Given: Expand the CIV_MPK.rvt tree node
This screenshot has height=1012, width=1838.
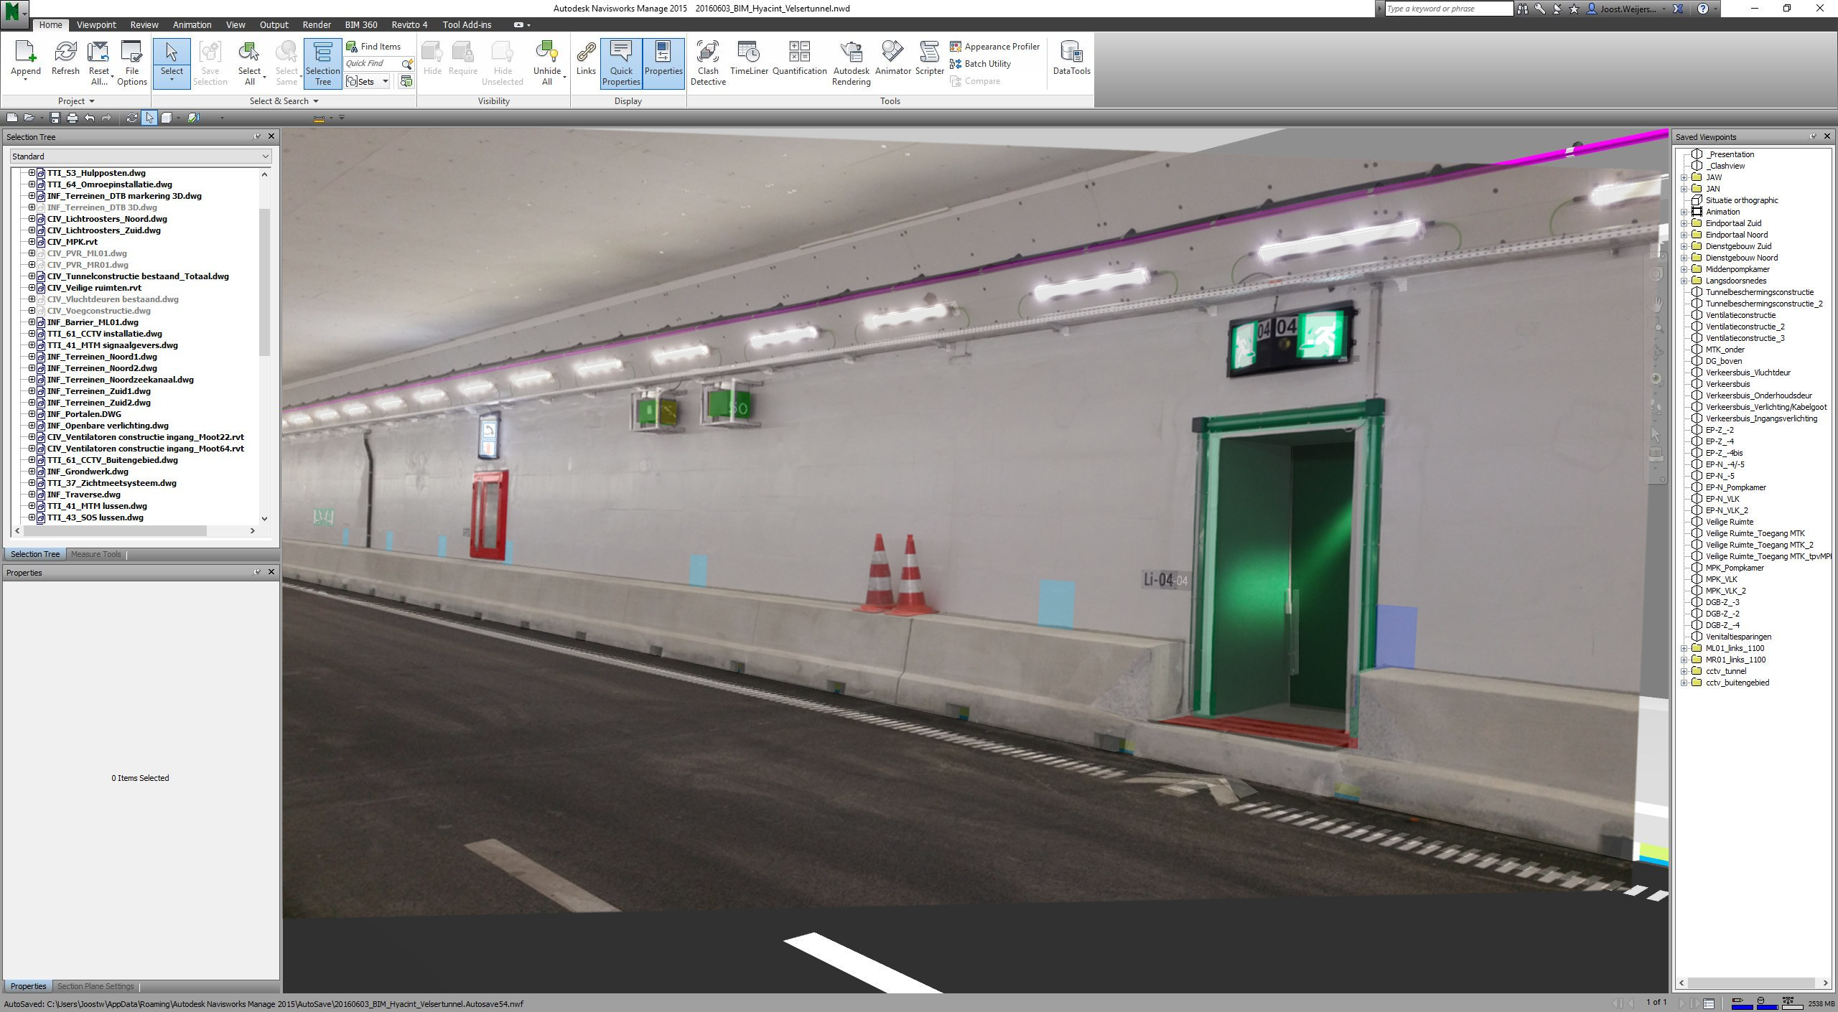Looking at the screenshot, I should (x=32, y=242).
